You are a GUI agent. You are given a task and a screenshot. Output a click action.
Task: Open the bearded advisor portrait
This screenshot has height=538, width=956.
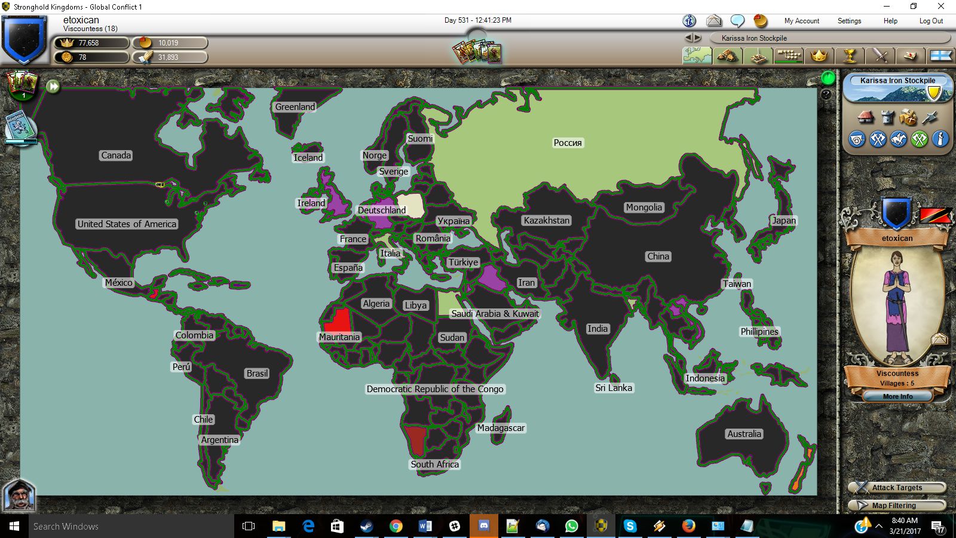click(19, 495)
